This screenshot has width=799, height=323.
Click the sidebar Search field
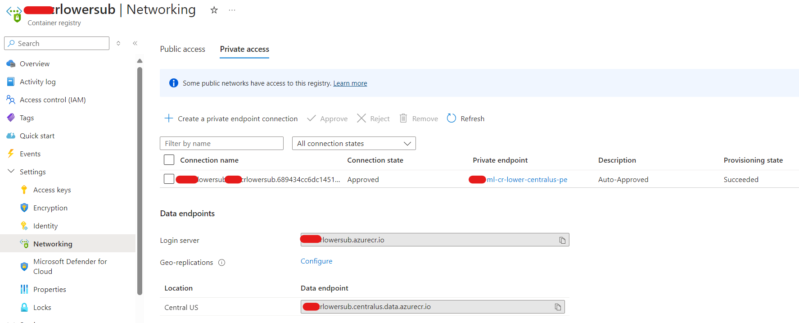(57, 43)
